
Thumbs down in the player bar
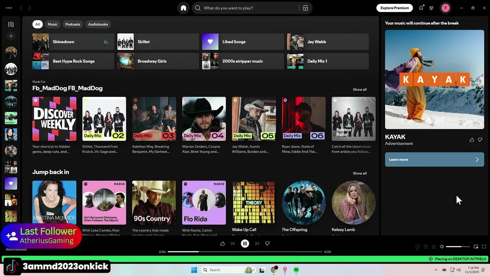268,243
